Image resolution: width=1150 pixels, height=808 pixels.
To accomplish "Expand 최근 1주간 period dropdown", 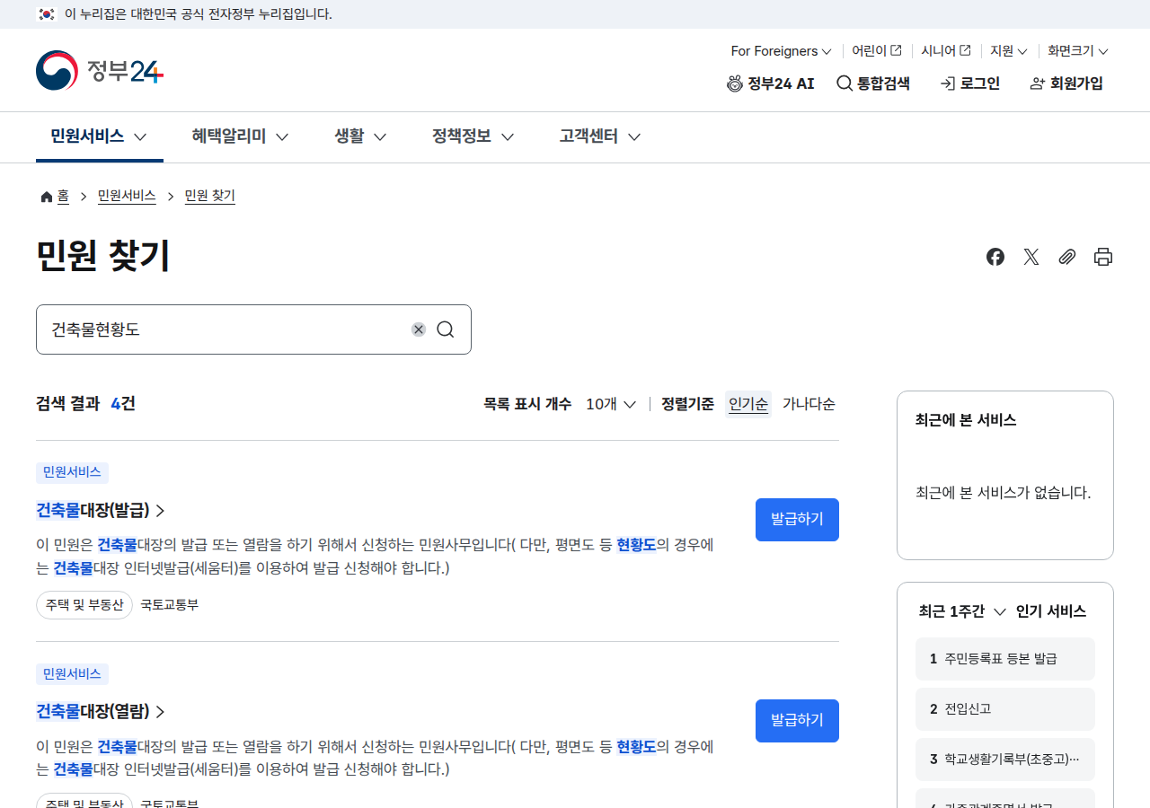I will click(962, 611).
